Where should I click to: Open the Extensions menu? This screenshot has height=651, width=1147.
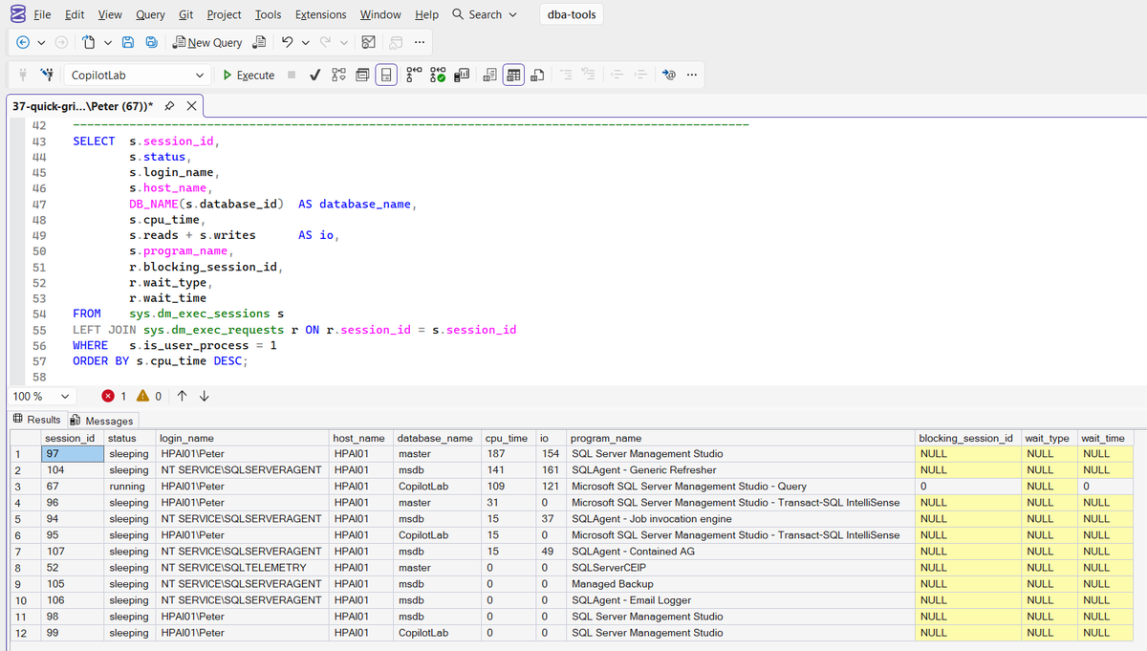pyautogui.click(x=320, y=14)
